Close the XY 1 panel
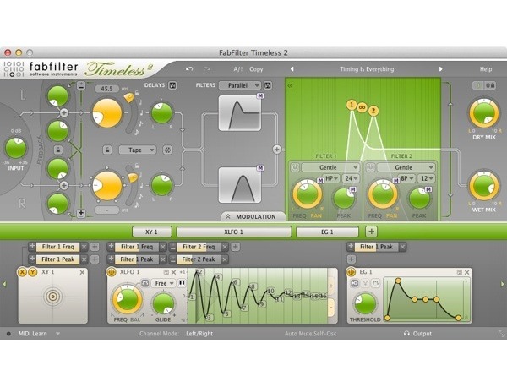Image resolution: width=507 pixels, height=387 pixels. (x=82, y=272)
